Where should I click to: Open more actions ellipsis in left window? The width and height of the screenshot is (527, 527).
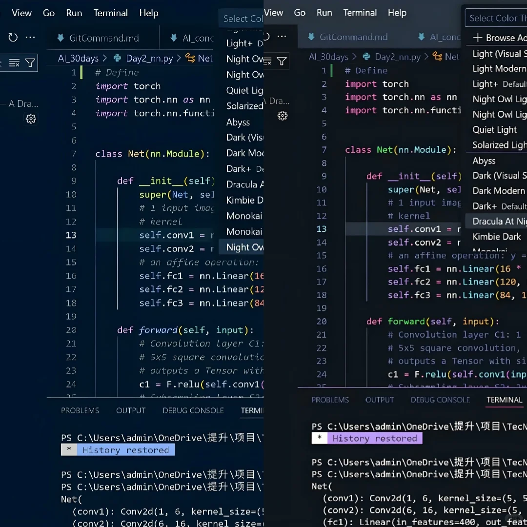coord(30,37)
